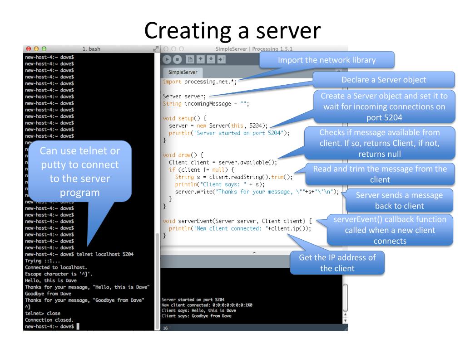Click the 'Trying ::1...' terminal line
Image resolution: width=465 pixels, height=348 pixels.
pyautogui.click(x=42, y=261)
